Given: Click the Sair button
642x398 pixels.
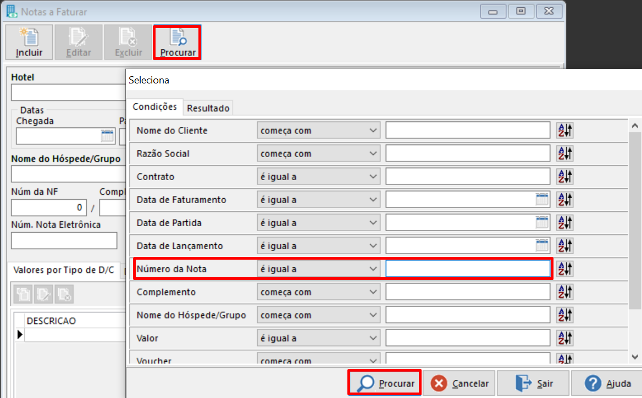Looking at the screenshot, I should (534, 383).
